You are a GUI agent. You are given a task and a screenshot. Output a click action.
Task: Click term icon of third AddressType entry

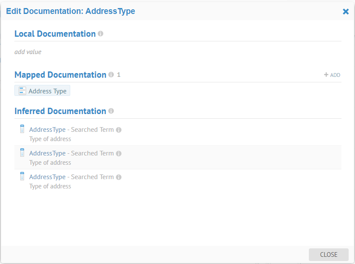(x=22, y=177)
